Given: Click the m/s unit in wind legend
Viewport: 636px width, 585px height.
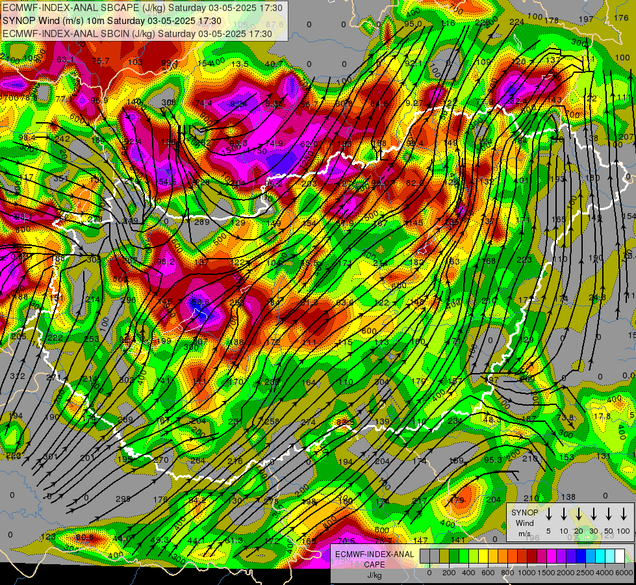Looking at the screenshot, I should click(x=524, y=534).
